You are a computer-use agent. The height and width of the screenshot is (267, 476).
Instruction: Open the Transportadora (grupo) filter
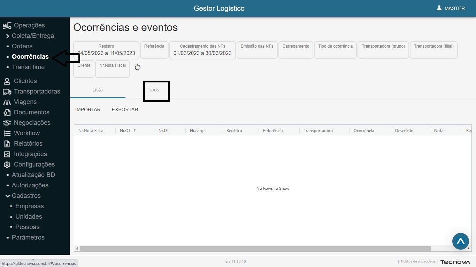[x=383, y=50]
